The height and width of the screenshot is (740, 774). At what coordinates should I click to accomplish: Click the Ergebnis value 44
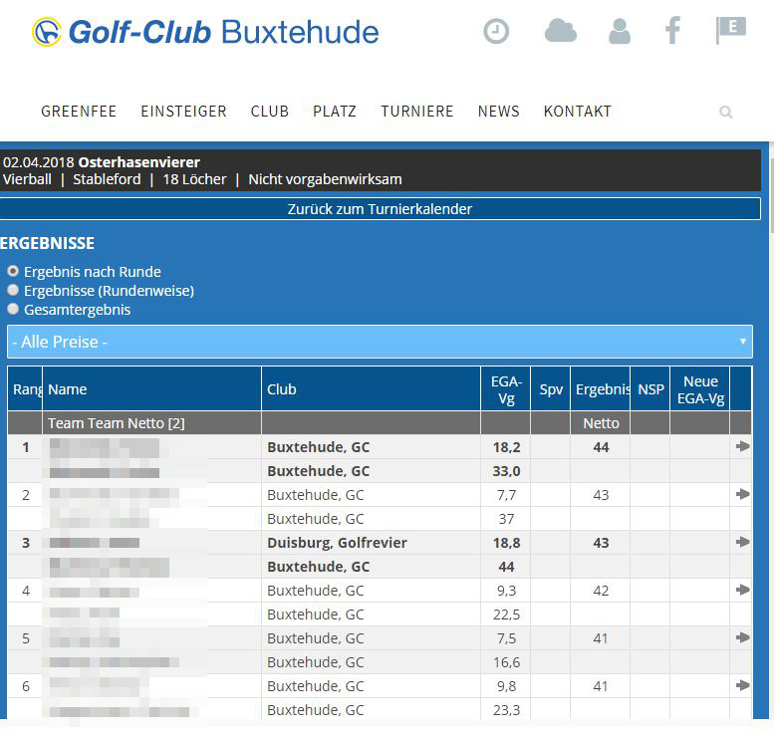(x=601, y=447)
